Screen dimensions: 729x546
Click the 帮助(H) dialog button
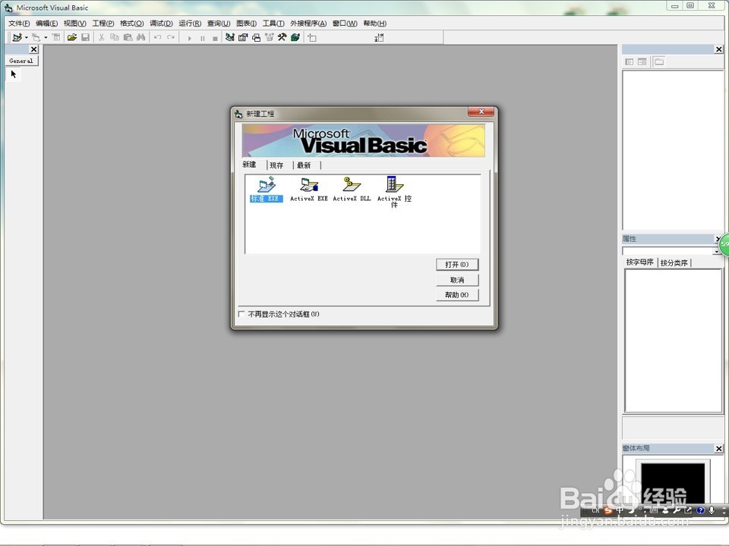coord(457,295)
